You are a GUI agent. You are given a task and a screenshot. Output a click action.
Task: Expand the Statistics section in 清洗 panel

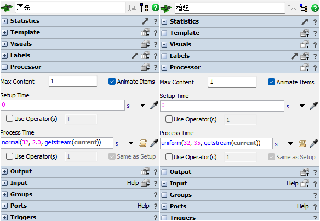[5, 21]
